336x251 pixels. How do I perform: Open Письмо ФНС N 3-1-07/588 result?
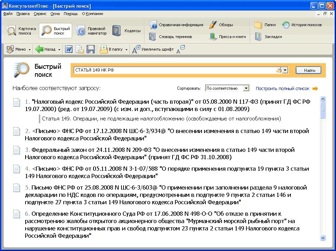point(167,172)
